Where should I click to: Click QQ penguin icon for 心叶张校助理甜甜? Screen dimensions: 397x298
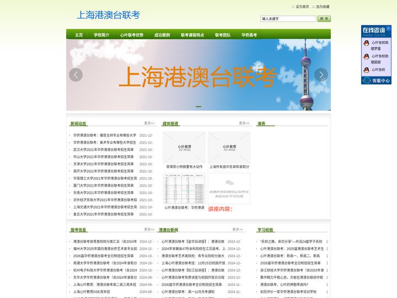[366, 56]
